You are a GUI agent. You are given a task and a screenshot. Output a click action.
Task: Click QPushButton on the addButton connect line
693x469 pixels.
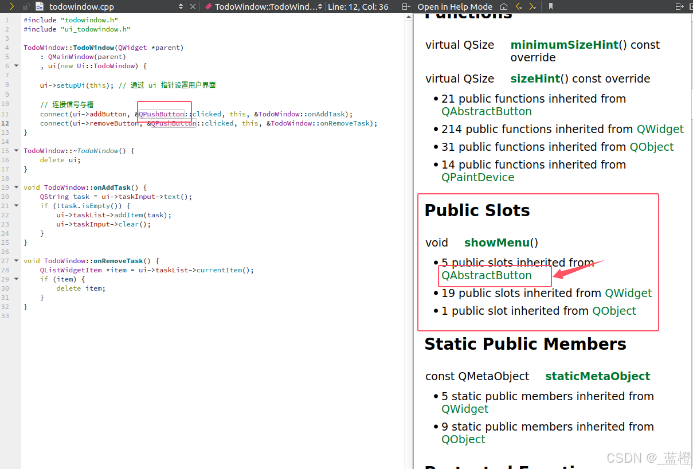point(162,114)
